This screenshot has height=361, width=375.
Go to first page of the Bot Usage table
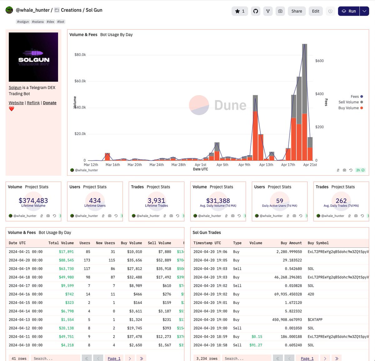87,359
